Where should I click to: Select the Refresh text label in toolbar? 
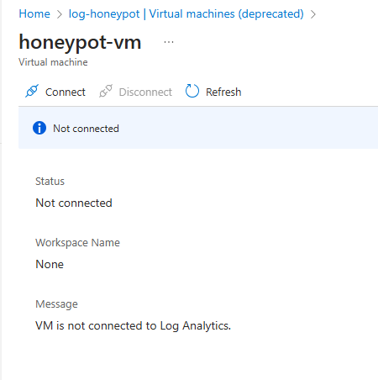pyautogui.click(x=223, y=92)
